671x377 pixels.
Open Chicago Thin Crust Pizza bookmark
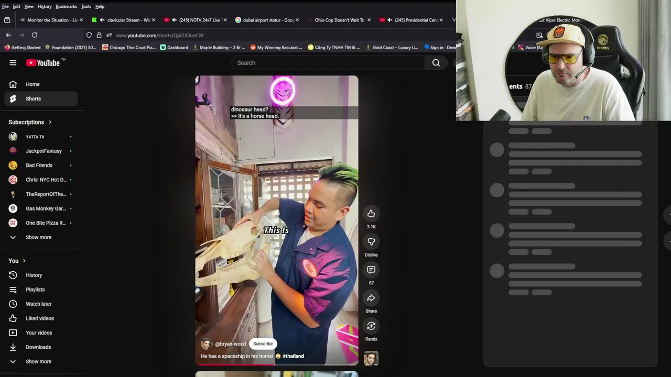[129, 48]
